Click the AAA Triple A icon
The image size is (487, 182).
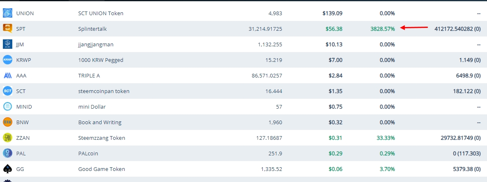(x=7, y=75)
